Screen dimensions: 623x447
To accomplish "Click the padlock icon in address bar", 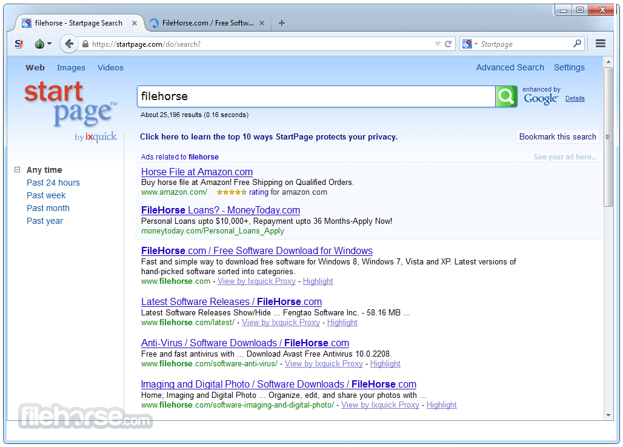I will click(x=85, y=44).
